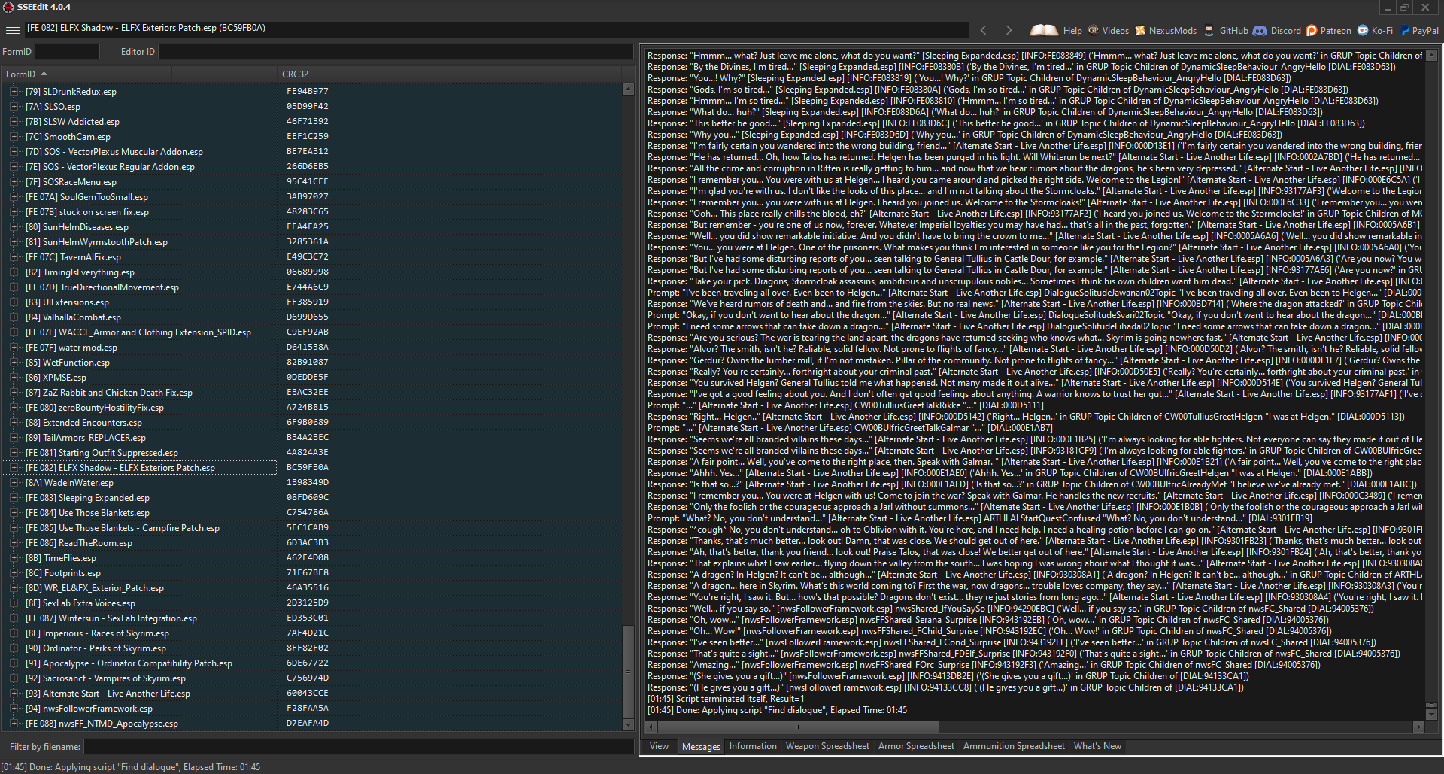This screenshot has height=774, width=1444.
Task: Click the Editor ID input field
Action: [x=396, y=52]
